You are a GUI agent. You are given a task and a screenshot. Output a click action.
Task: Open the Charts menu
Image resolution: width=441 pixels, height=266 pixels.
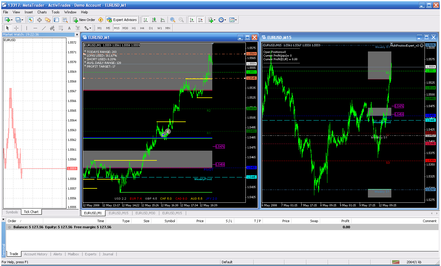(42, 12)
